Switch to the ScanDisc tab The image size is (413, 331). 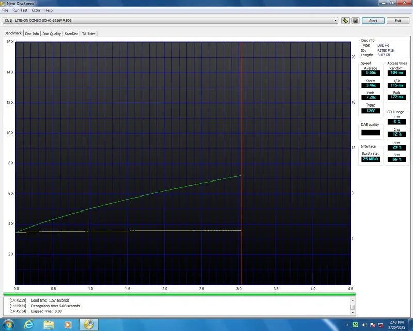(71, 33)
